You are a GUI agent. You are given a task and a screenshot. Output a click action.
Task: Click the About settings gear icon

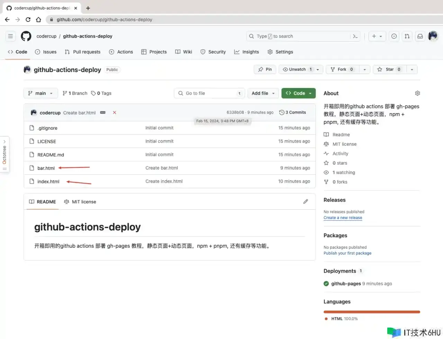(417, 93)
